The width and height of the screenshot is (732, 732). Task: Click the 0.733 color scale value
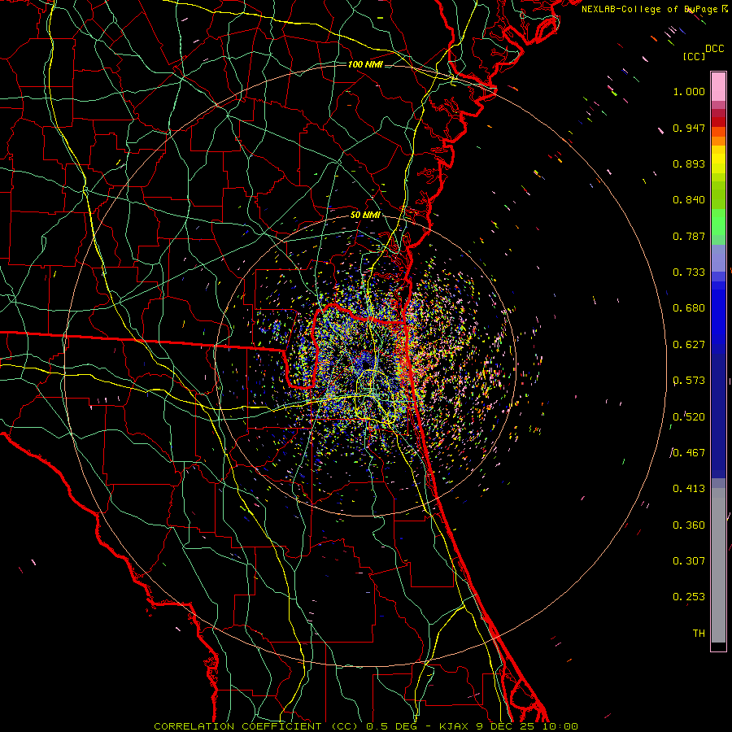tap(689, 272)
